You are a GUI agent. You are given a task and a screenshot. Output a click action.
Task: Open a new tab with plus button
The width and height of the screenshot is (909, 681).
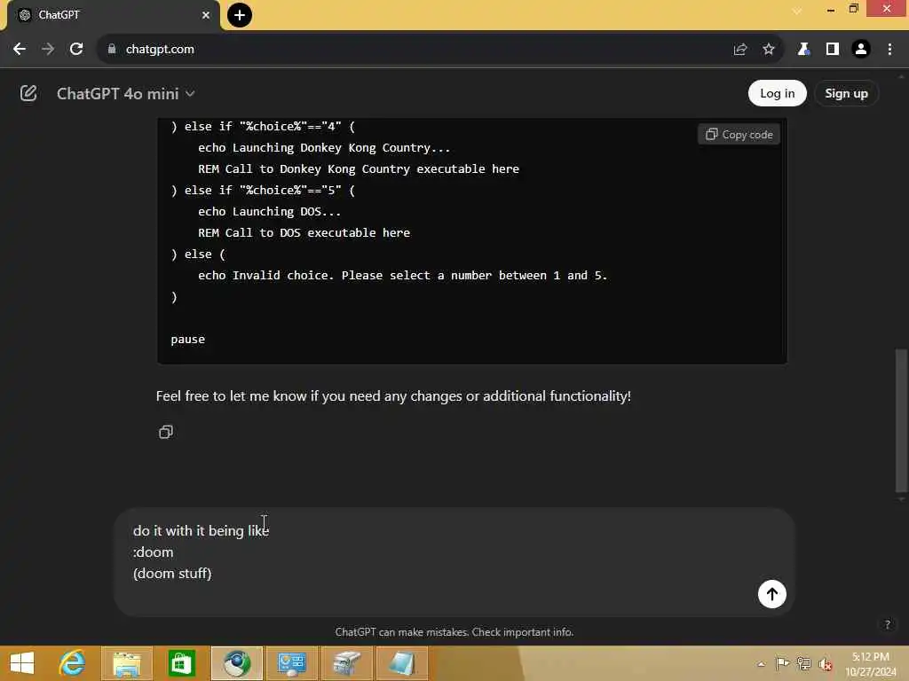240,15
